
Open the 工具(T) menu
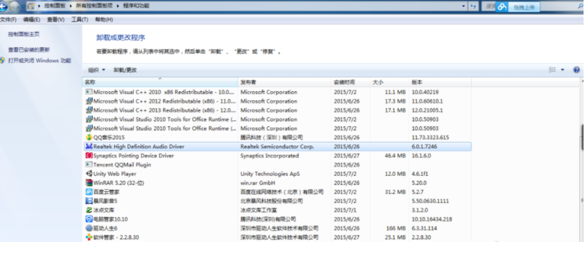80,20
